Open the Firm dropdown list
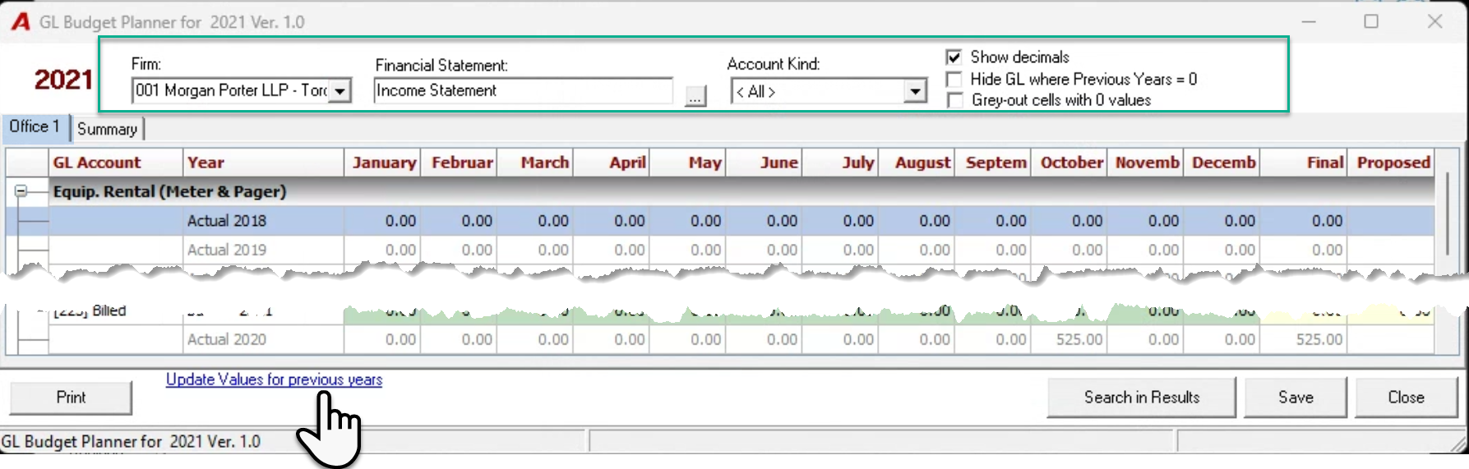The height and width of the screenshot is (469, 1469). pos(340,90)
